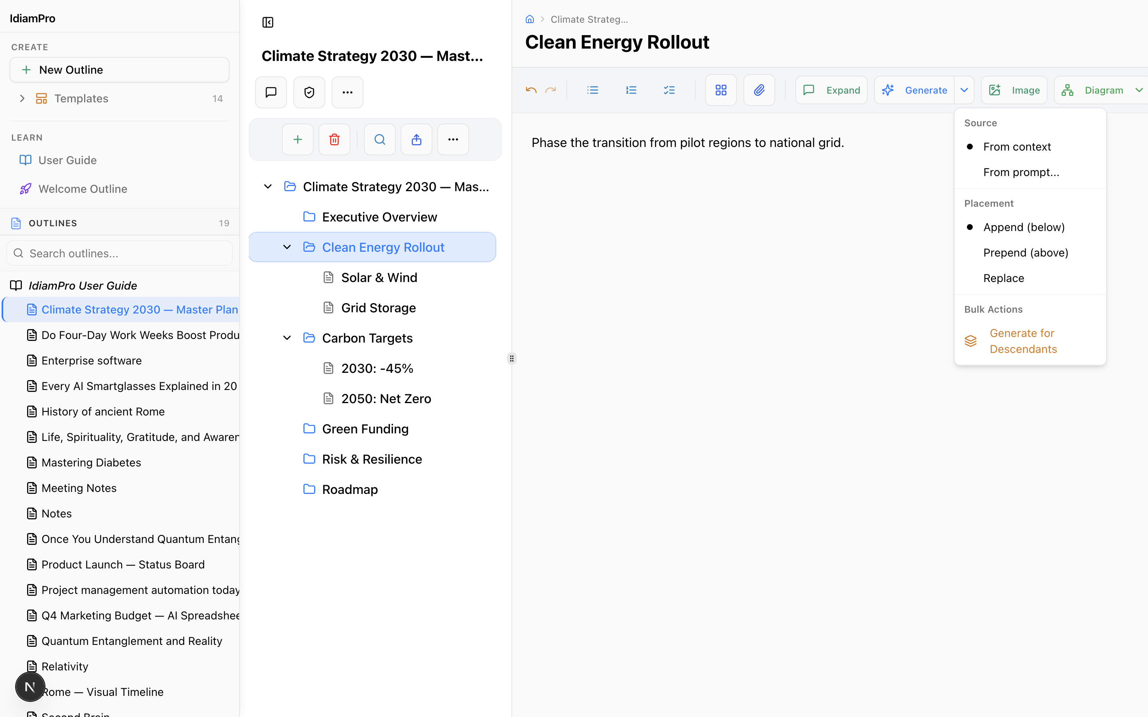The width and height of the screenshot is (1148, 717).
Task: Click the Outlines section document icon
Action: 16,223
